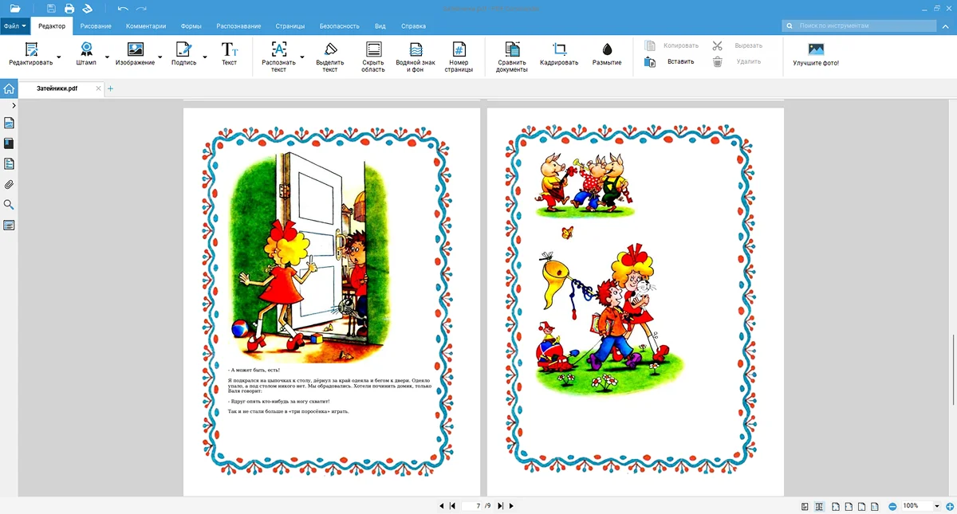
Task: Activate the Текст tool
Action: tap(229, 54)
